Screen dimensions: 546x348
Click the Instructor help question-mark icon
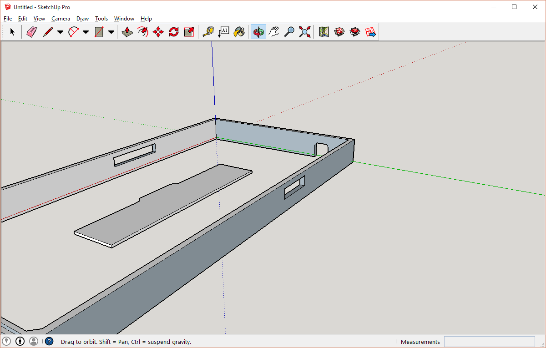49,341
